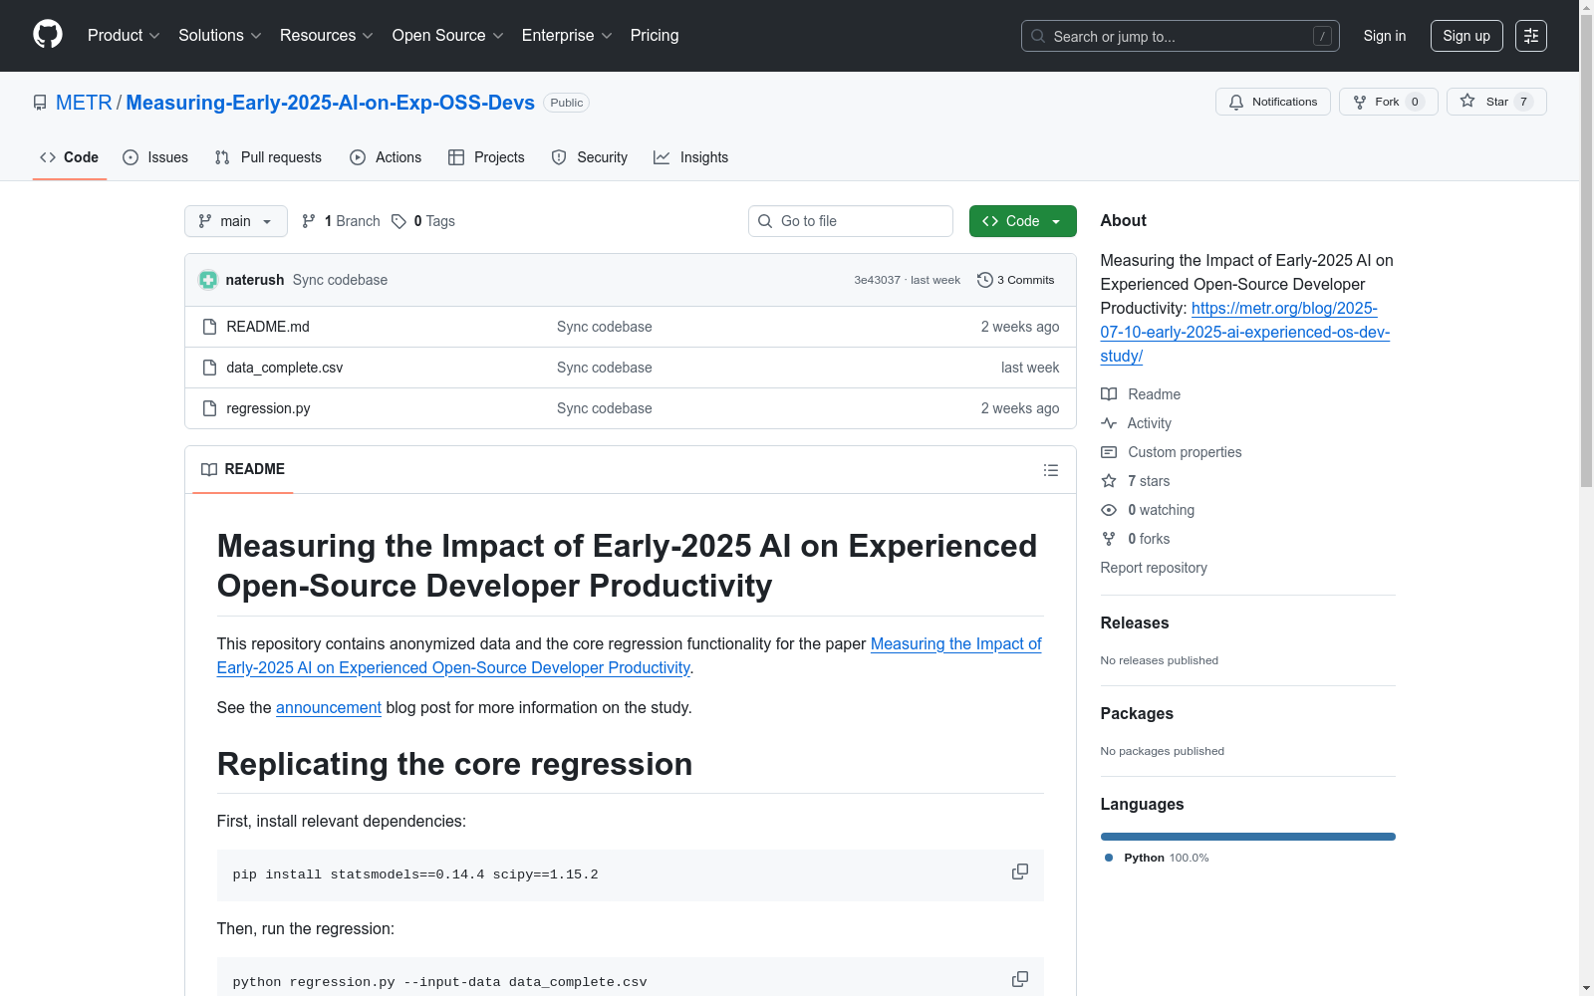
Task: Click the tag icon for 0 Tags
Action: click(398, 221)
